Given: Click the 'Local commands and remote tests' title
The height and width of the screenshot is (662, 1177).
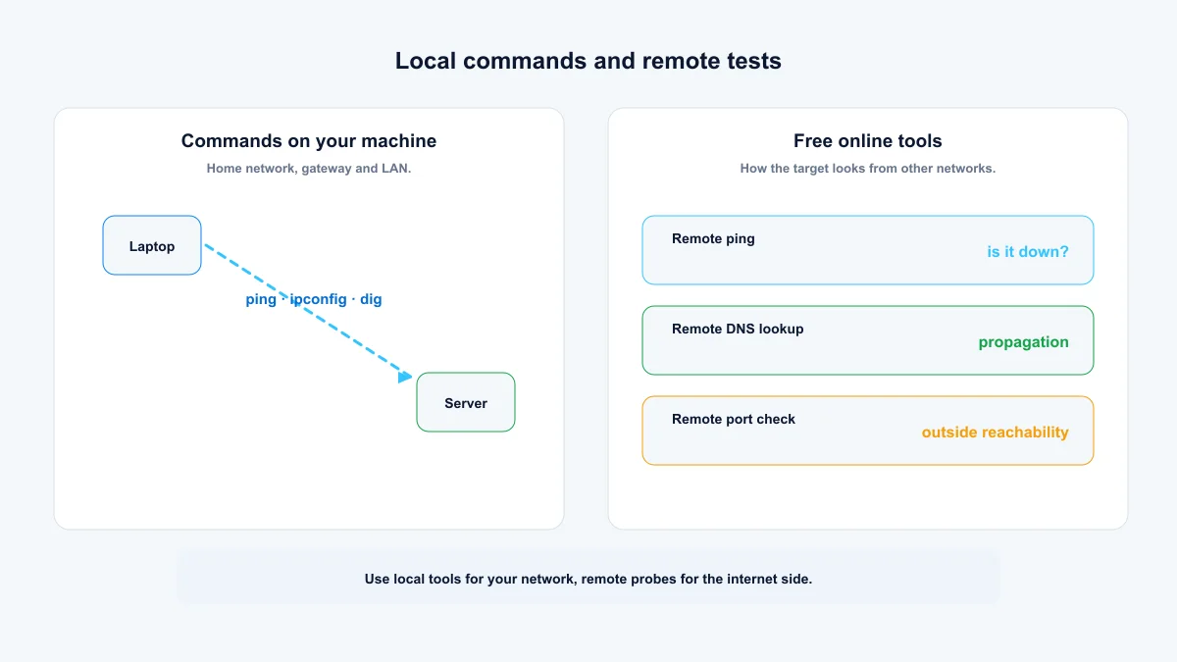Looking at the screenshot, I should [588, 61].
